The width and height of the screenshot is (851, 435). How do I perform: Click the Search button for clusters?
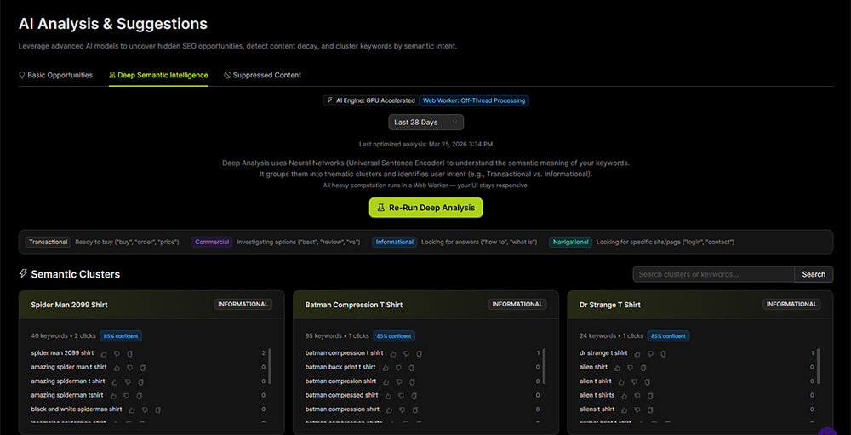click(x=814, y=274)
